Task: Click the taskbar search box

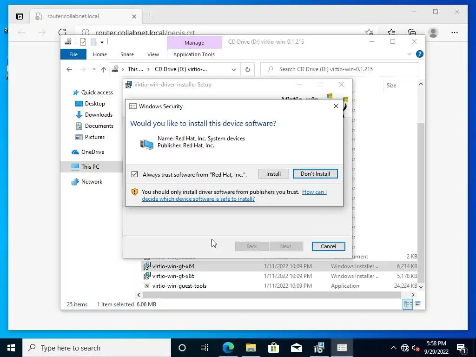Action: [x=97, y=348]
